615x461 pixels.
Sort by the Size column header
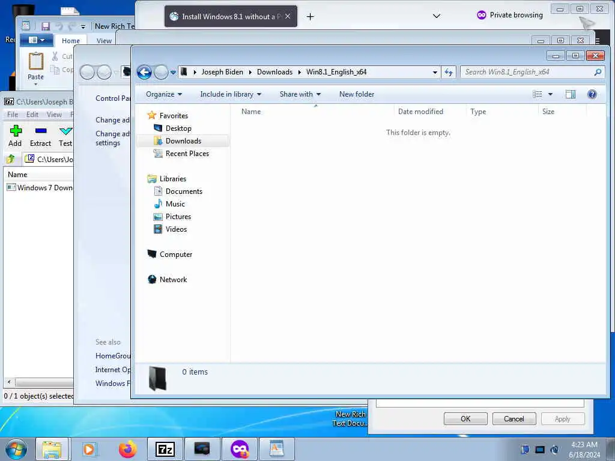[x=548, y=112]
